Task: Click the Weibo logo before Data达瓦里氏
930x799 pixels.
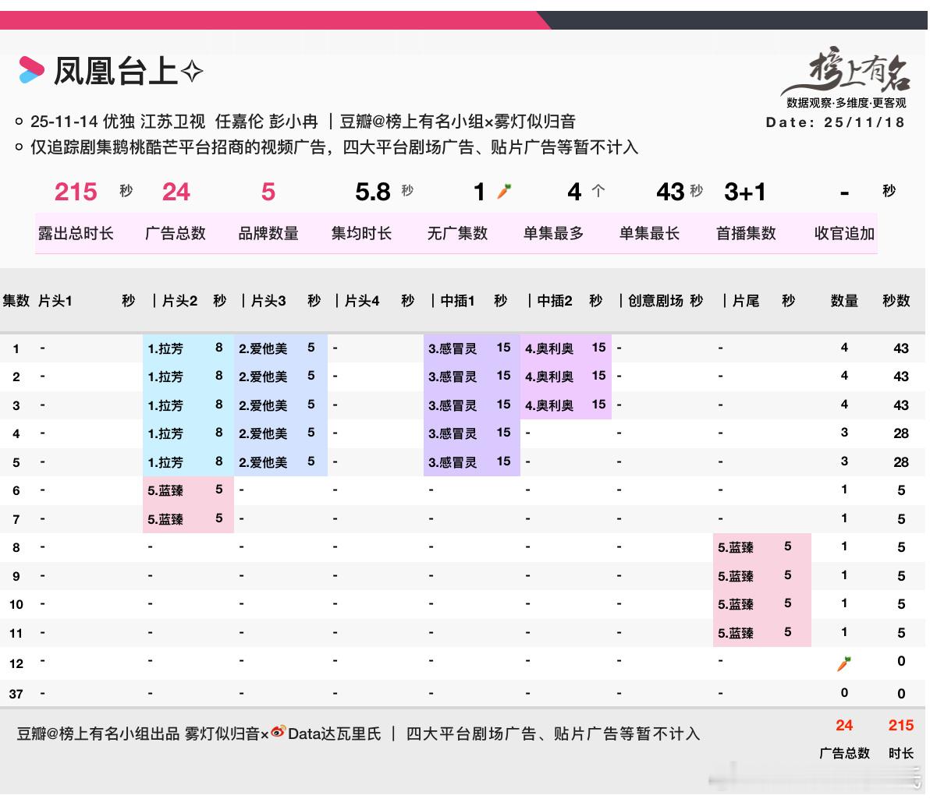Action: pos(278,732)
